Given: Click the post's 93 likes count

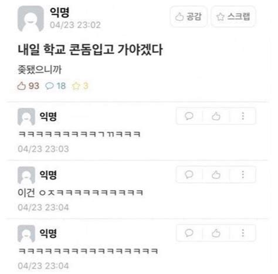Looking at the screenshot, I should coord(28,86).
